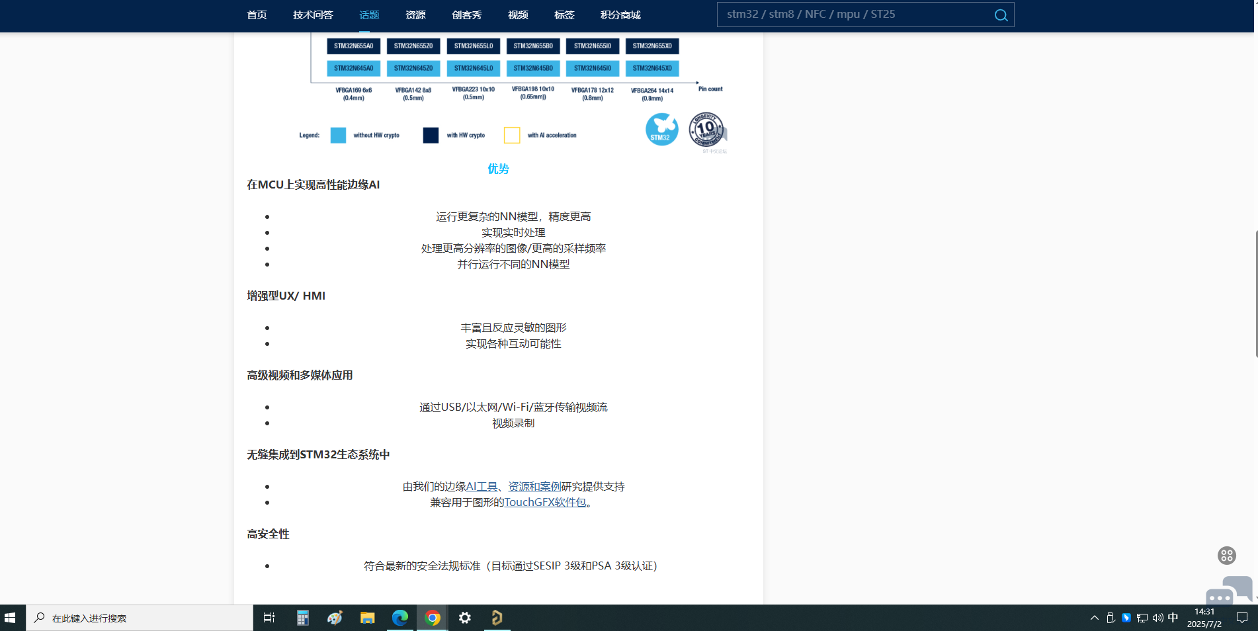1258x631 pixels.
Task: Open File Explorer from the taskbar
Action: (367, 618)
